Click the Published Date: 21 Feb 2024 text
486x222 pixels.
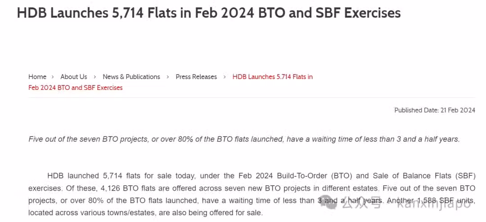point(435,110)
